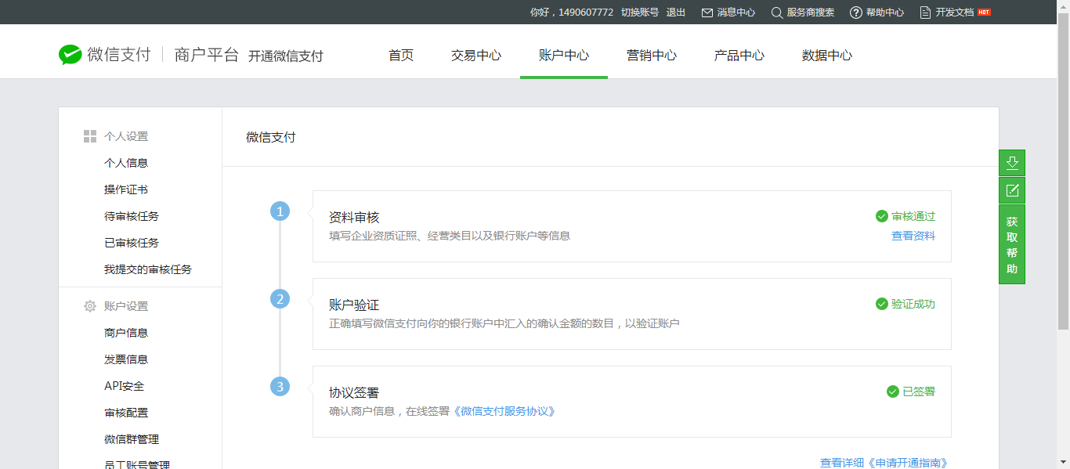Click the 商户平台 header text
This screenshot has width=1070, height=469.
click(207, 55)
